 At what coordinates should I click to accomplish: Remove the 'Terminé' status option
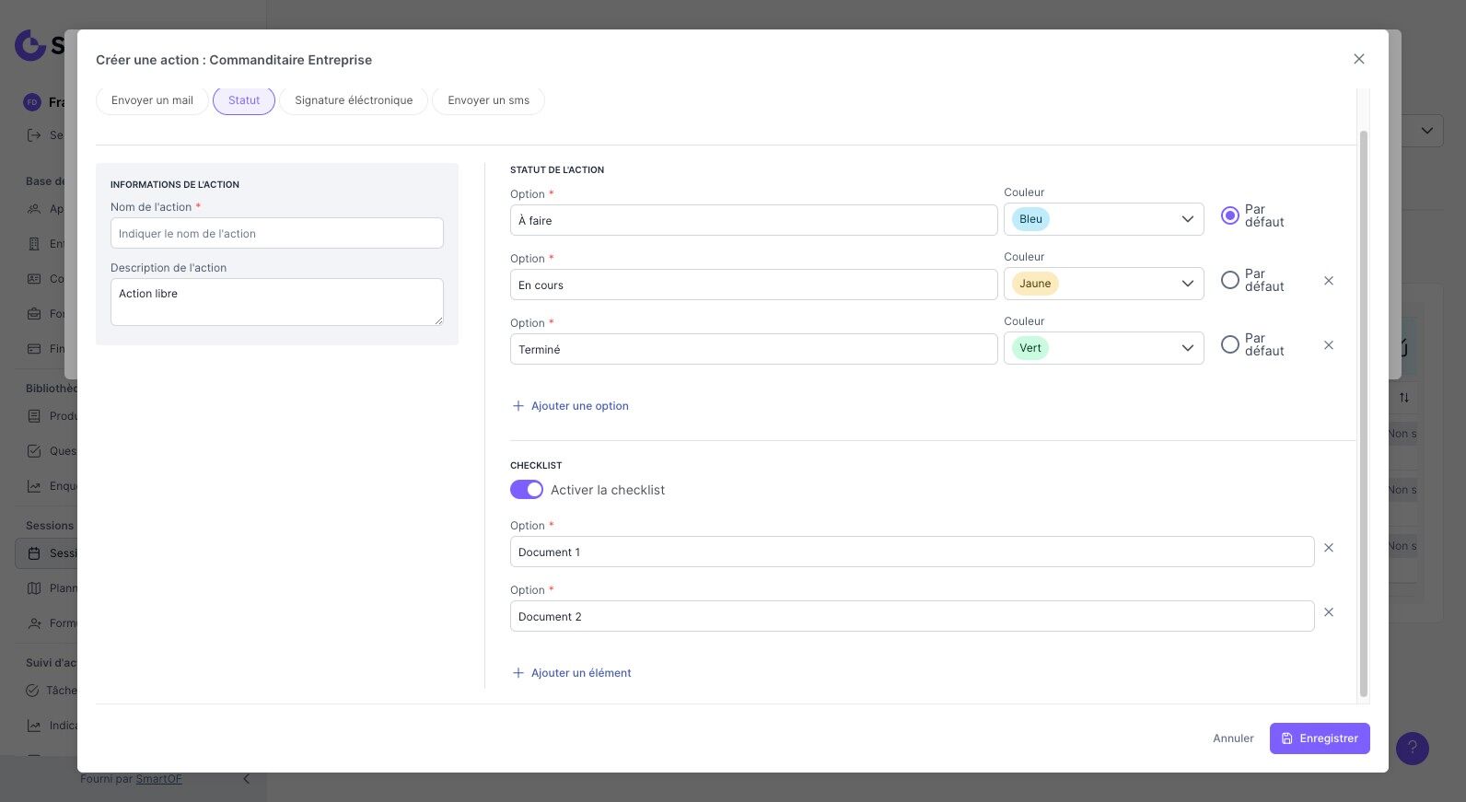[1328, 345]
